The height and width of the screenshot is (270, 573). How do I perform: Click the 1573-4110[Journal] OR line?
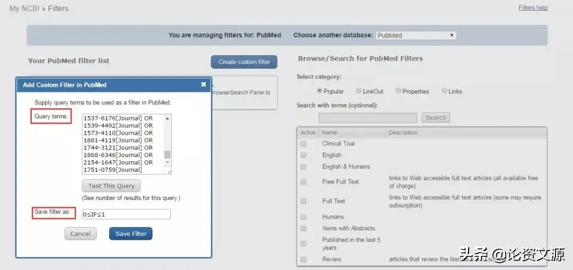[x=118, y=133]
